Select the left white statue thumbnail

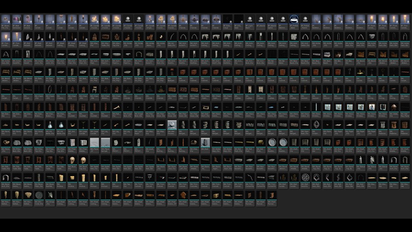pos(361,160)
